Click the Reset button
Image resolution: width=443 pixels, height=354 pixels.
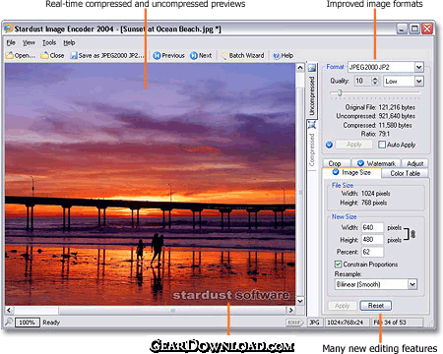click(376, 306)
